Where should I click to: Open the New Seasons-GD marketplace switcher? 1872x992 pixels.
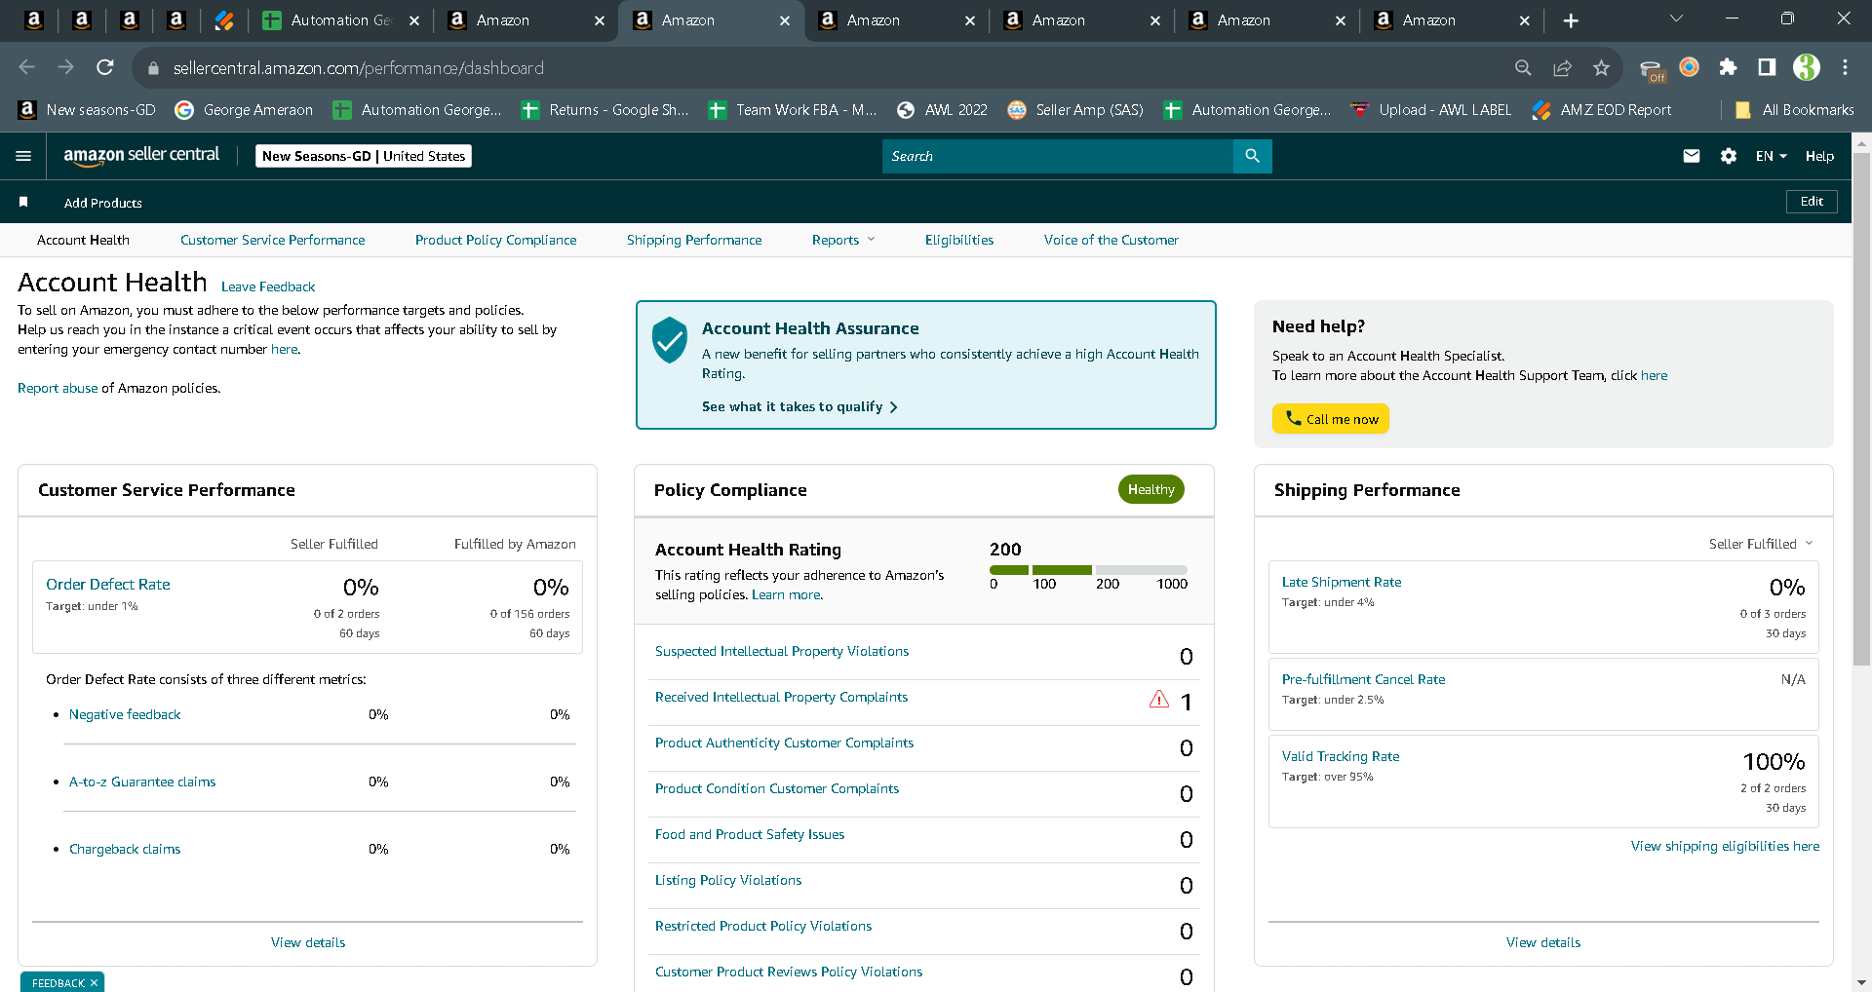click(364, 156)
